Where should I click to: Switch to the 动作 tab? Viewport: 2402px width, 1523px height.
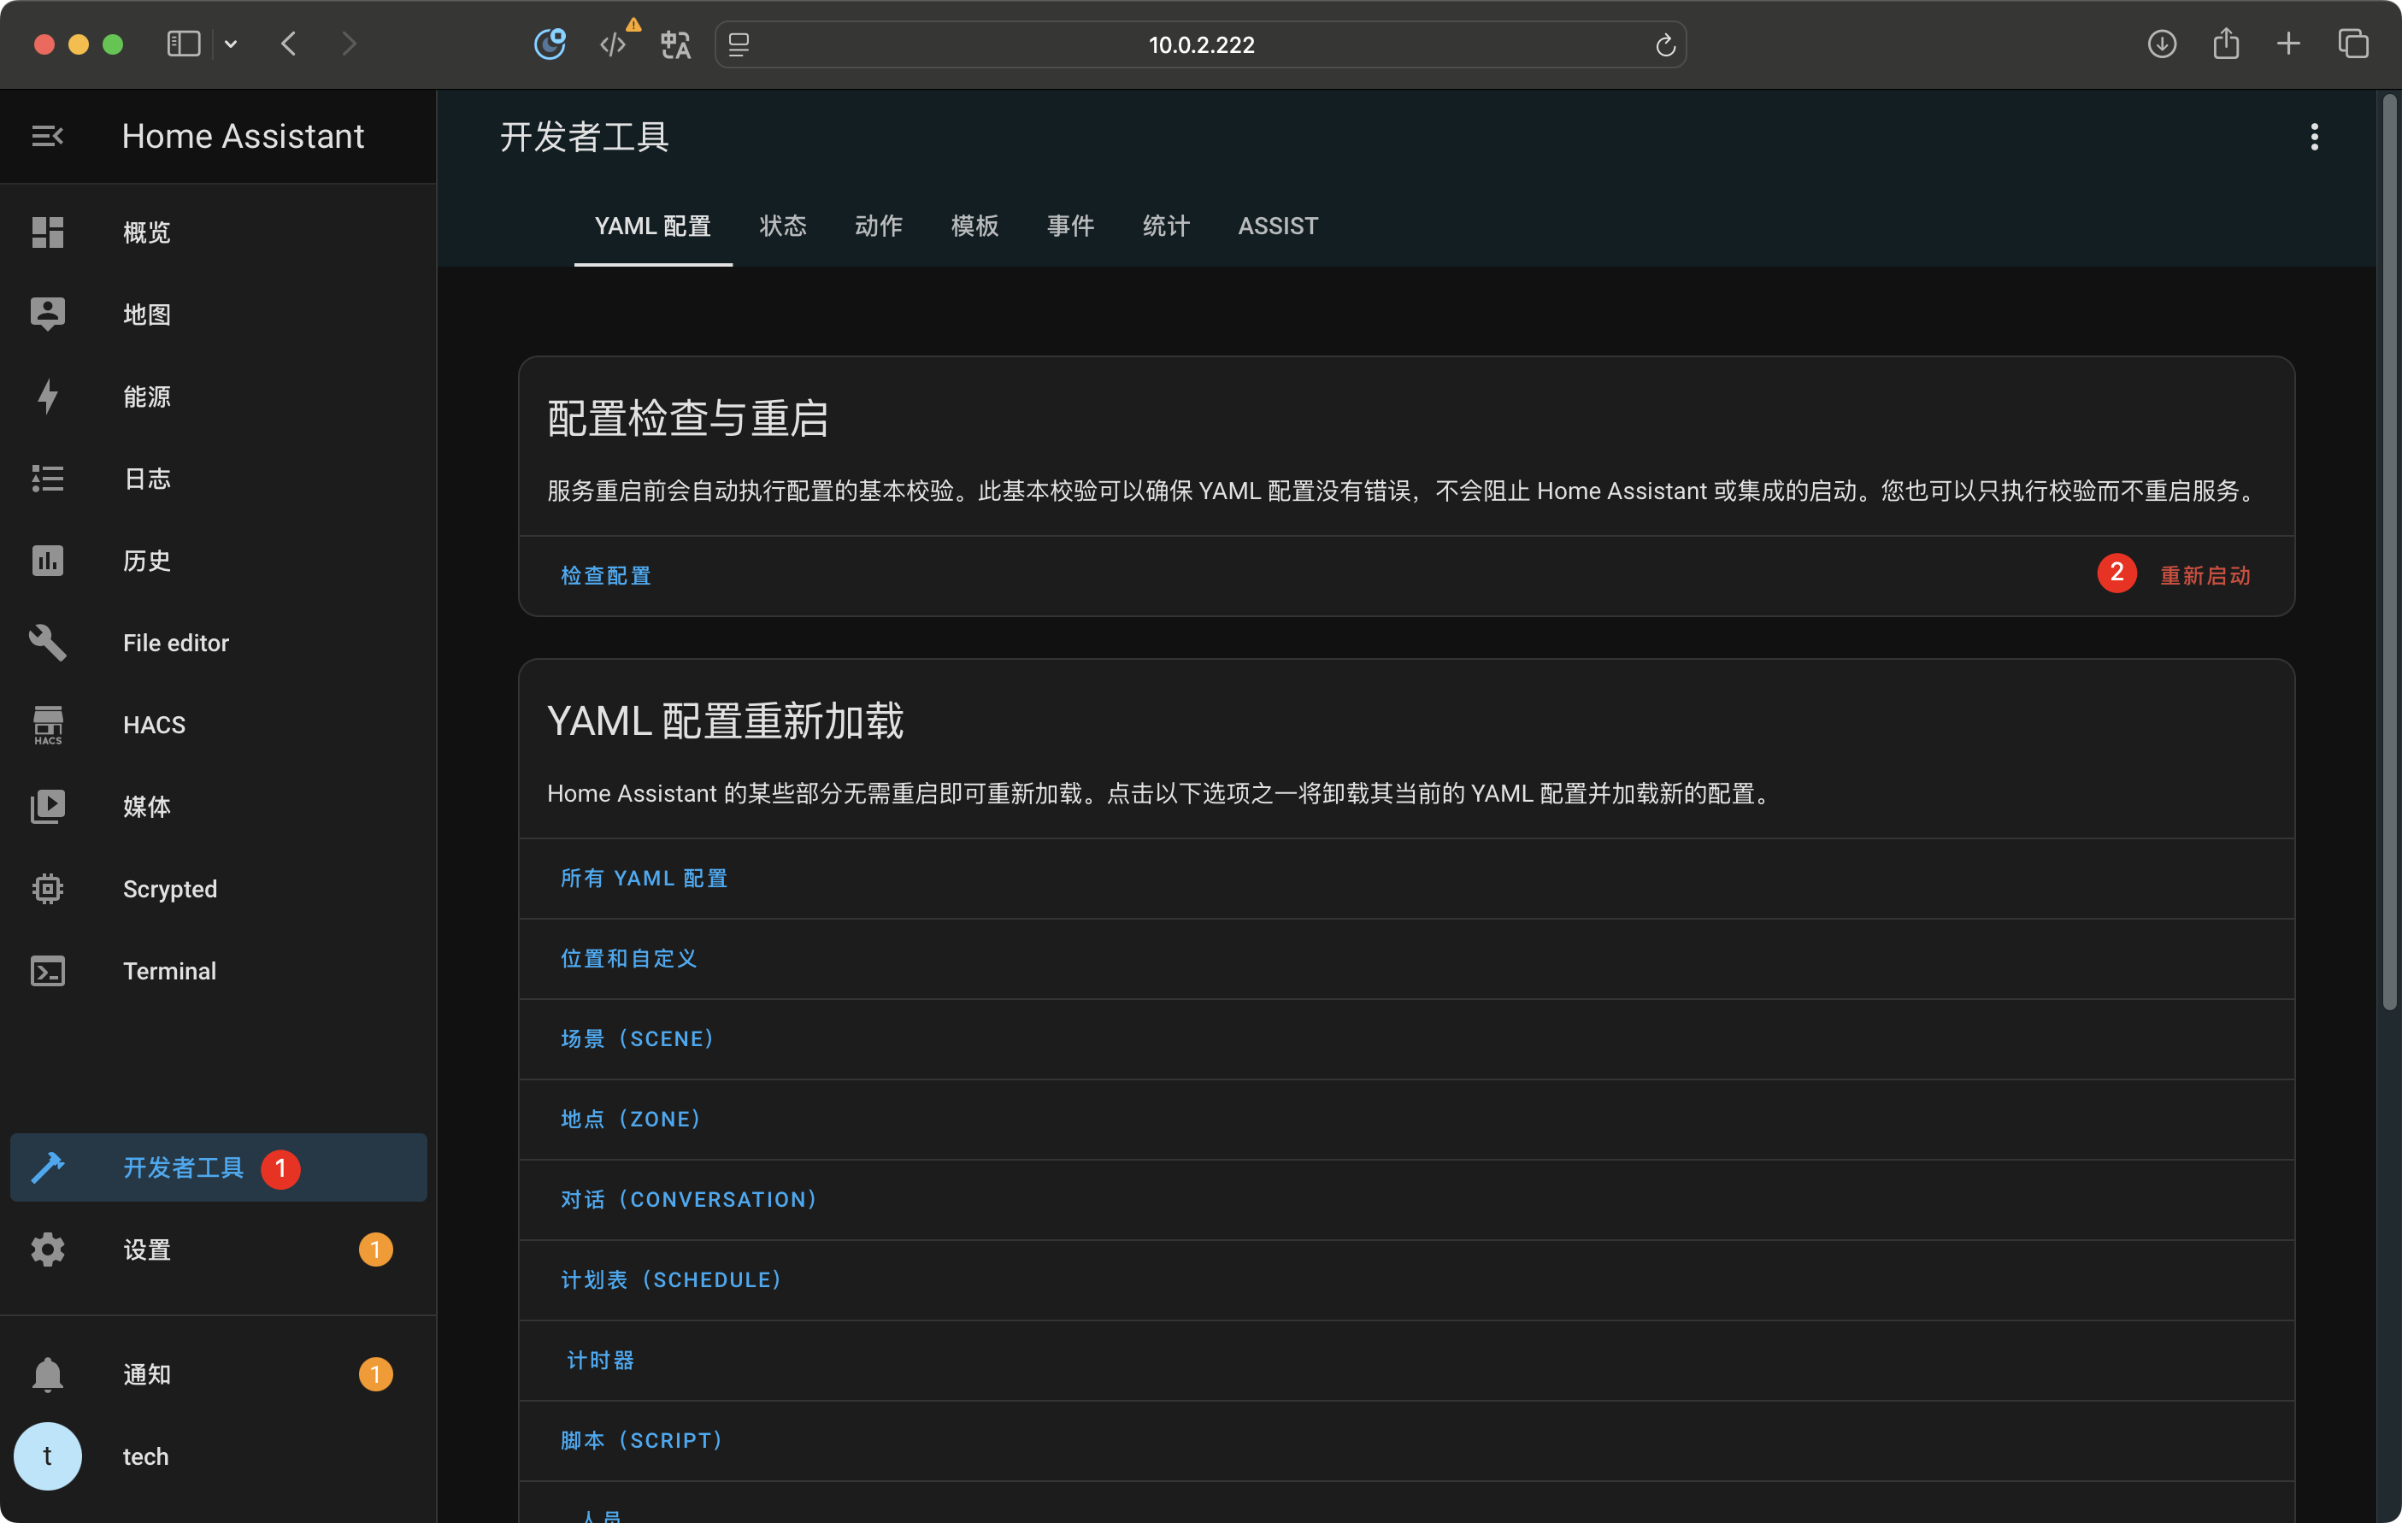point(878,226)
